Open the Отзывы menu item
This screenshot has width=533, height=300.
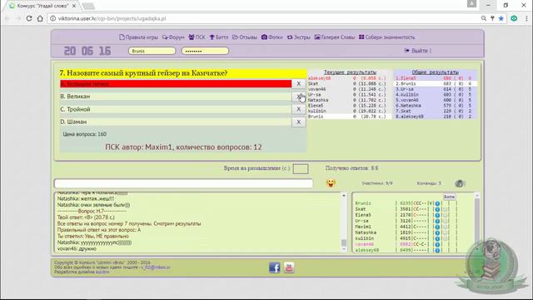[245, 37]
